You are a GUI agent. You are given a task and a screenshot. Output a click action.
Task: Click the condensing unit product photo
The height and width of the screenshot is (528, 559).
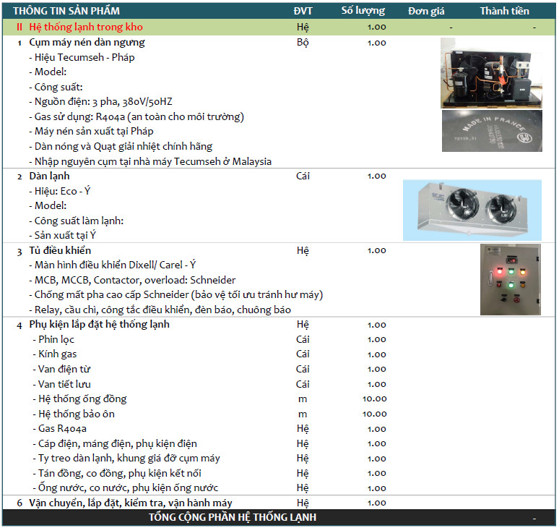point(491,72)
